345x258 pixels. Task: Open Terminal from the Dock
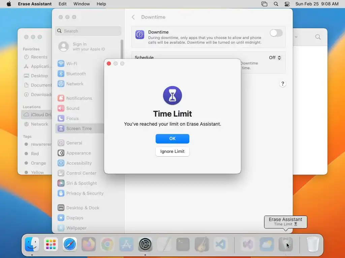coord(183,244)
